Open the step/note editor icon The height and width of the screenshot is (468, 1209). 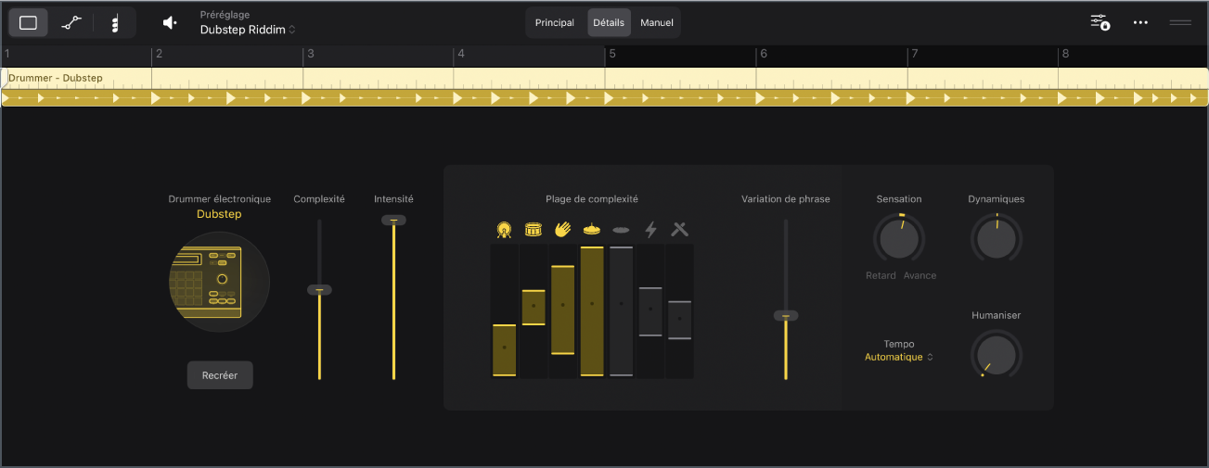click(114, 23)
